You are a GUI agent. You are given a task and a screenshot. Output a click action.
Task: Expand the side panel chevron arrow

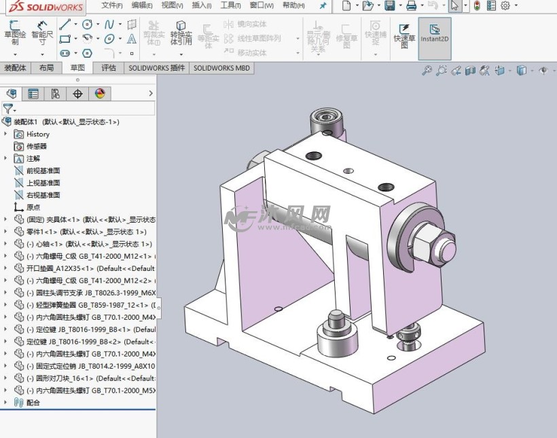(151, 94)
